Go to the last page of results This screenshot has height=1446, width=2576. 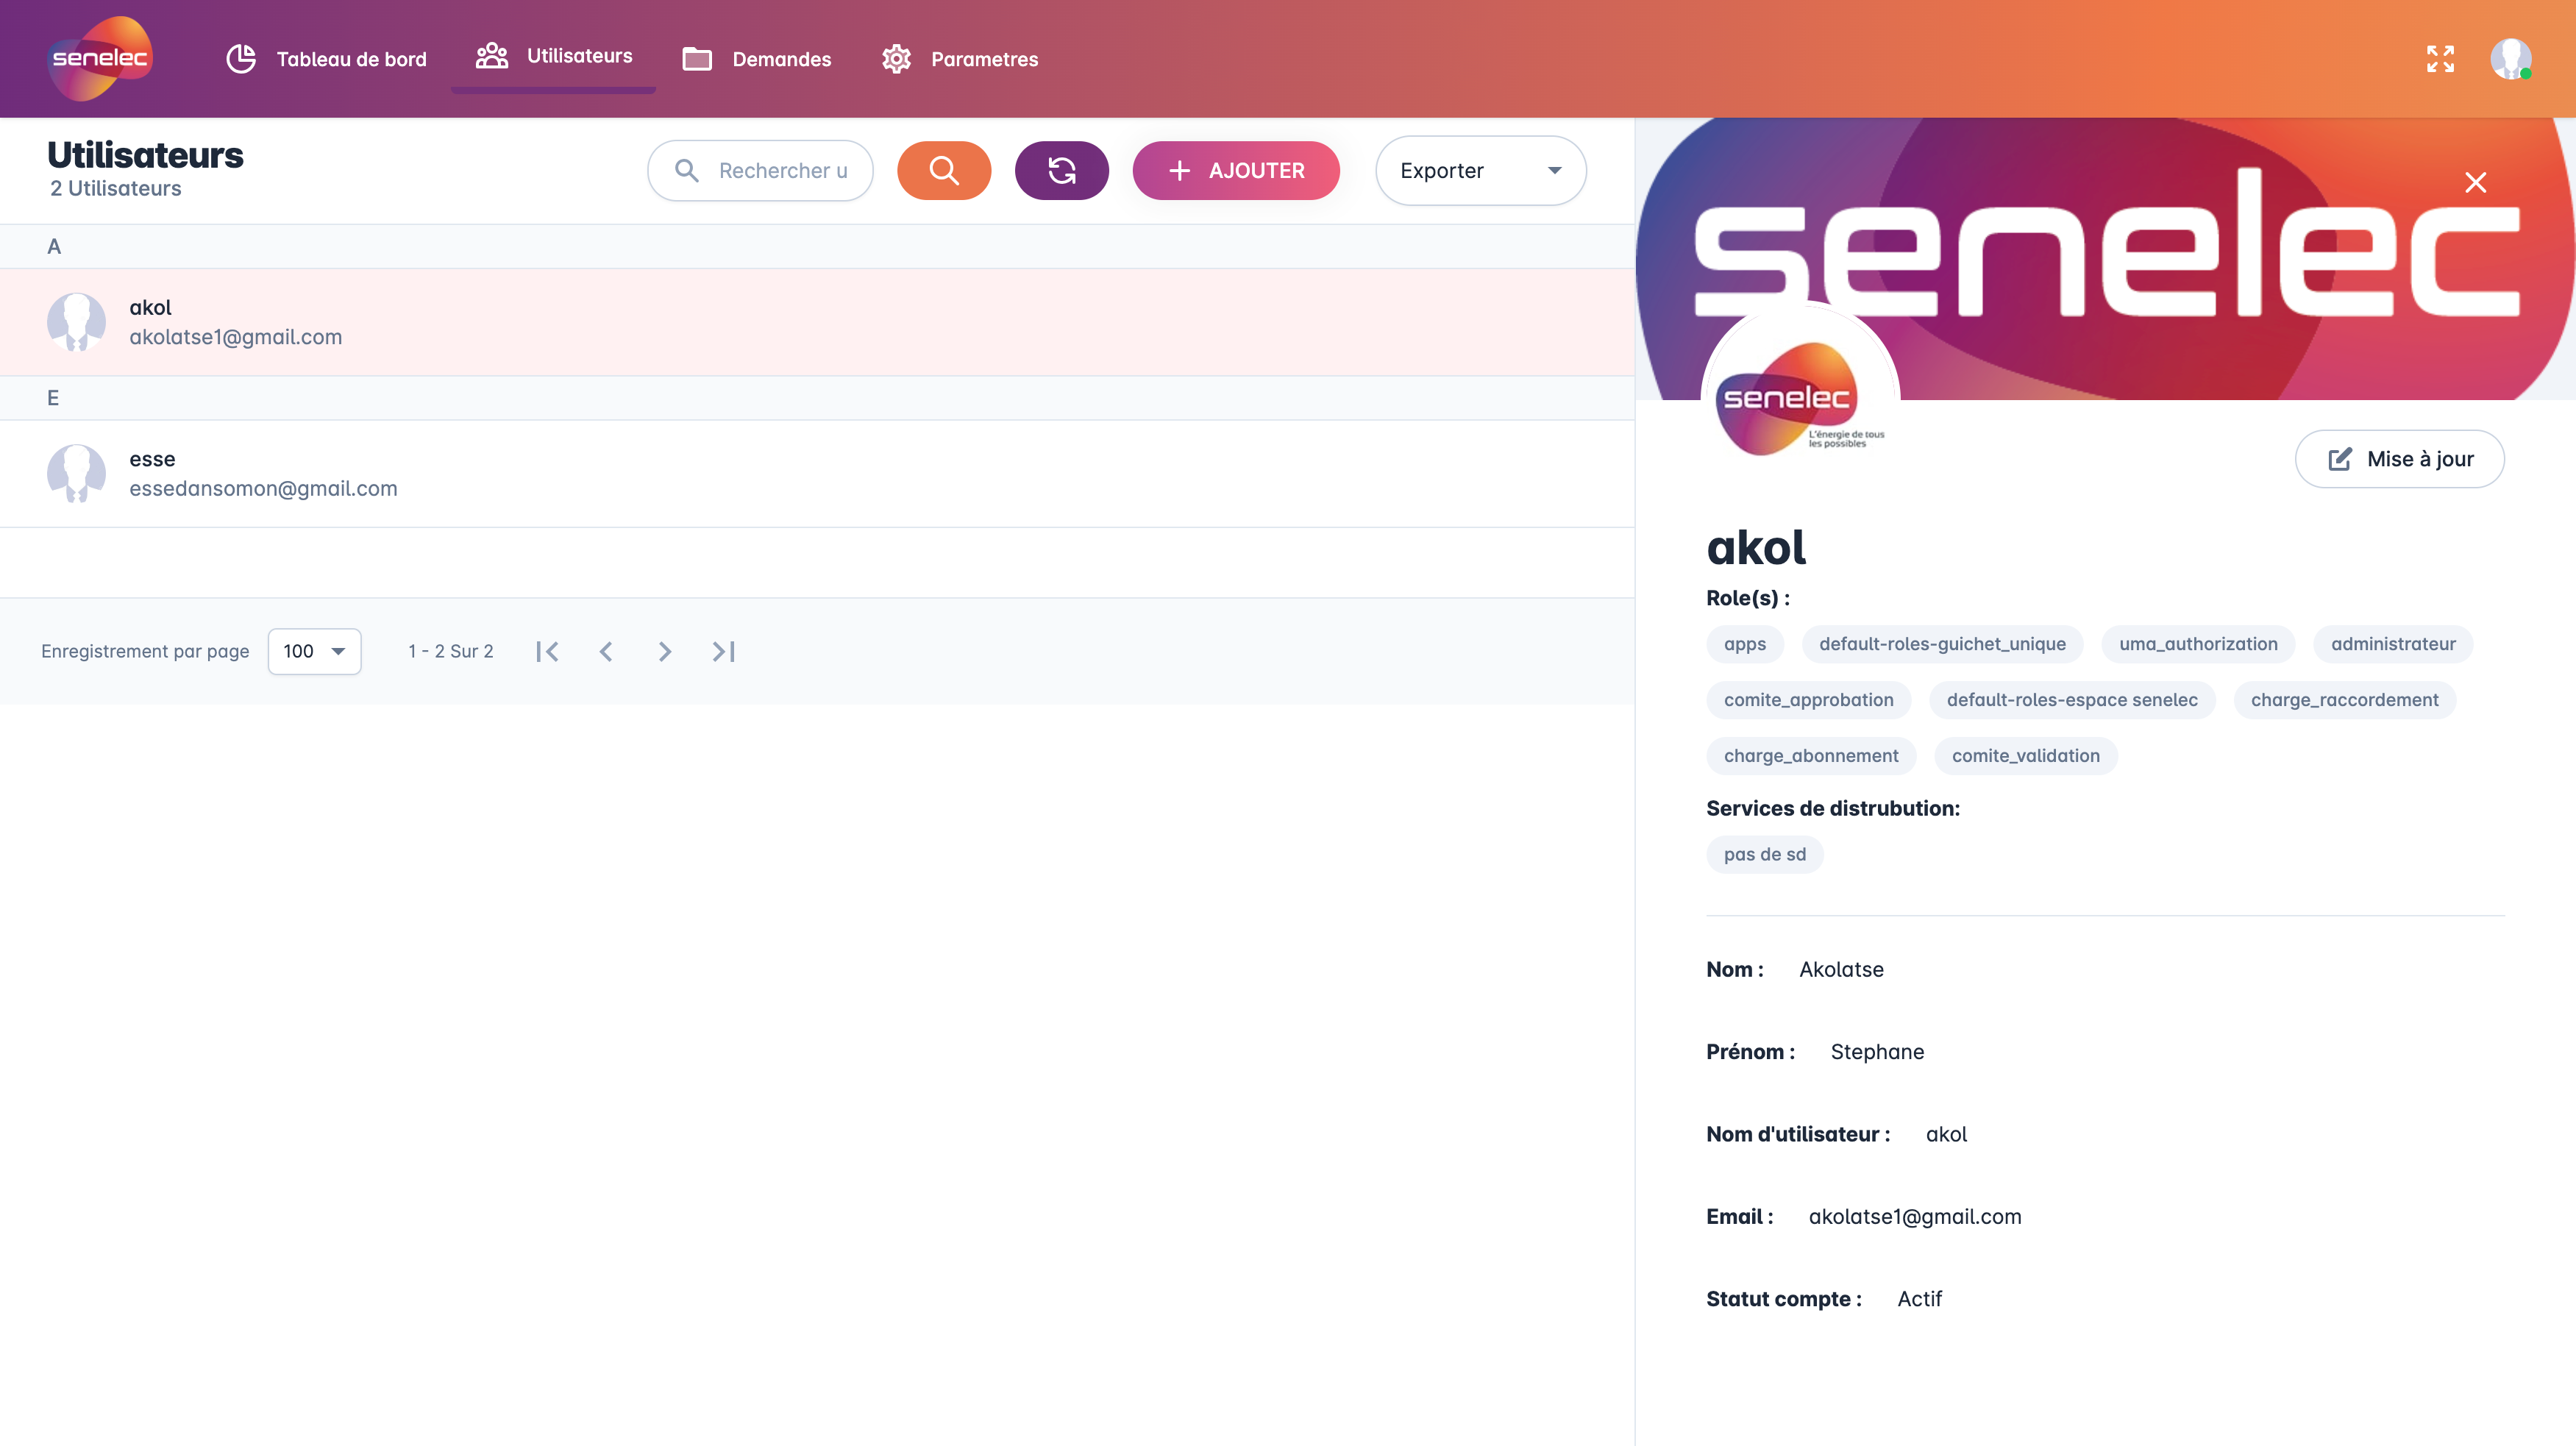724,652
